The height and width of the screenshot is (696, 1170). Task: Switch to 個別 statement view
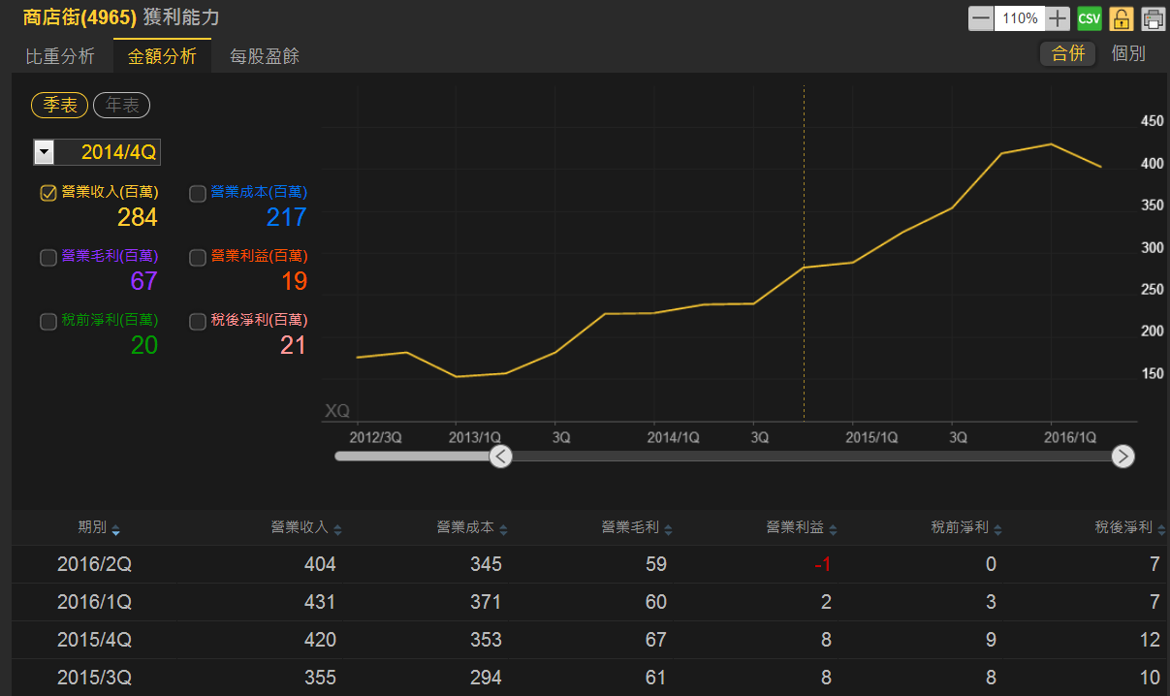[1127, 53]
